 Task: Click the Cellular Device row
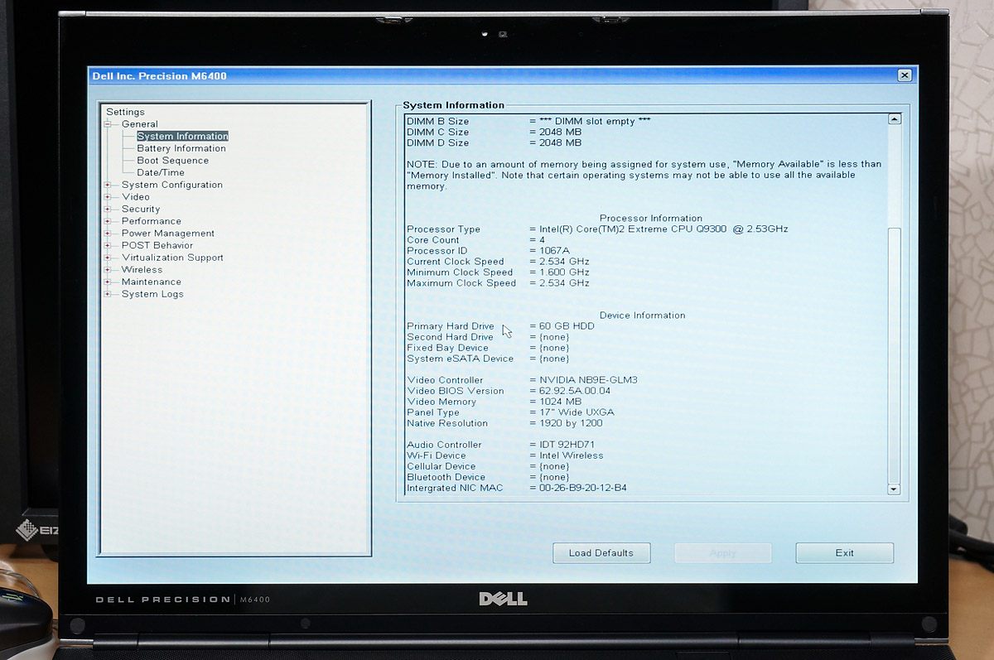click(489, 466)
